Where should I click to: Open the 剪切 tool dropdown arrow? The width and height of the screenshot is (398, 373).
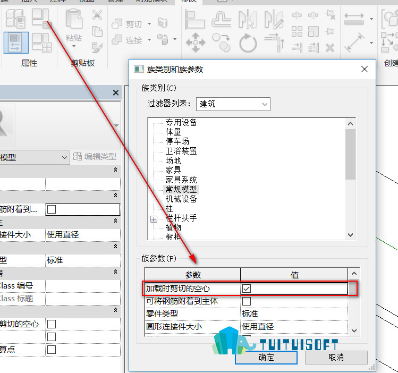pyautogui.click(x=149, y=24)
